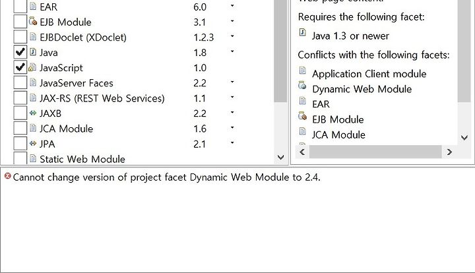Open the JCA Module 1.6 version dropdown

[232, 127]
